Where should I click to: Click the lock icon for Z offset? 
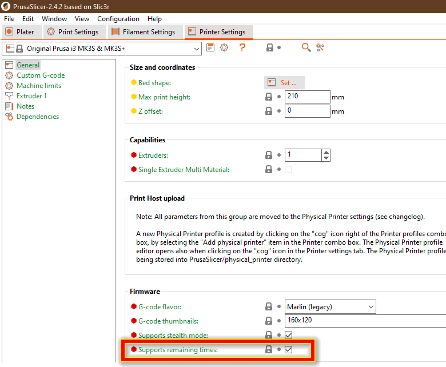pyautogui.click(x=269, y=111)
